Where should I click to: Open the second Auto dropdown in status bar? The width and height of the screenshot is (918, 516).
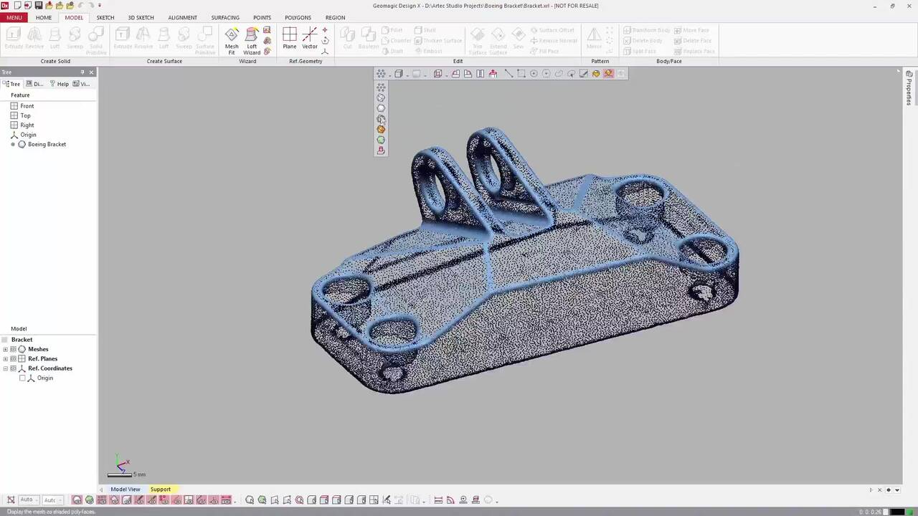(x=52, y=500)
